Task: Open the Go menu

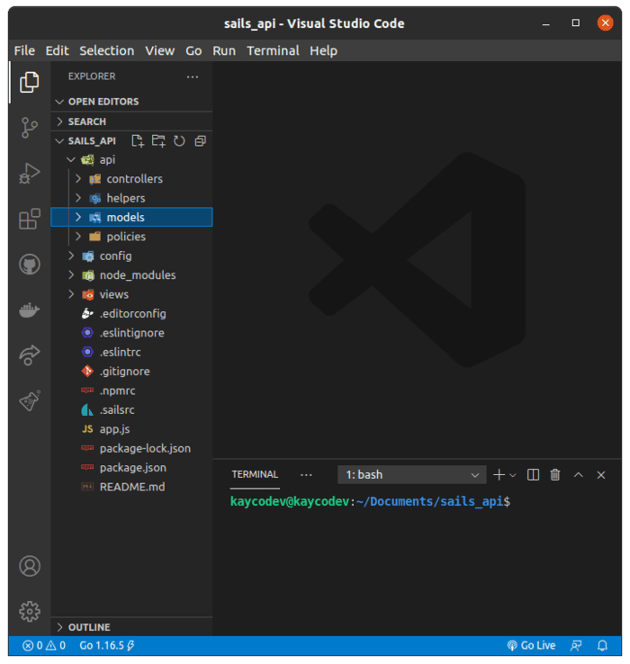Action: [x=193, y=50]
